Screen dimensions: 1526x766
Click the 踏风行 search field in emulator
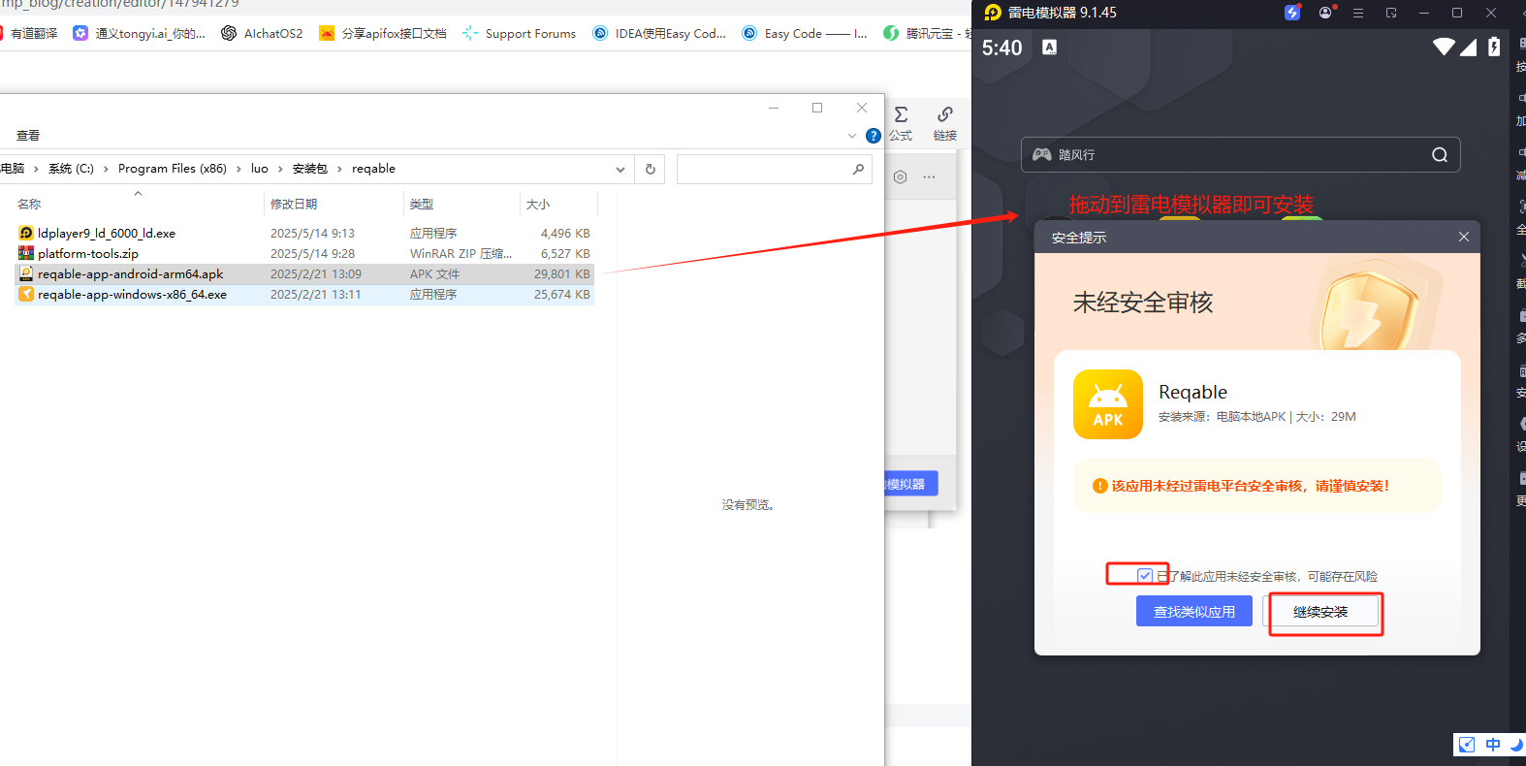pos(1240,155)
